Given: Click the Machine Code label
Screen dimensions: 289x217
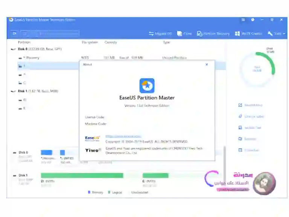Looking at the screenshot, I should tap(96, 124).
